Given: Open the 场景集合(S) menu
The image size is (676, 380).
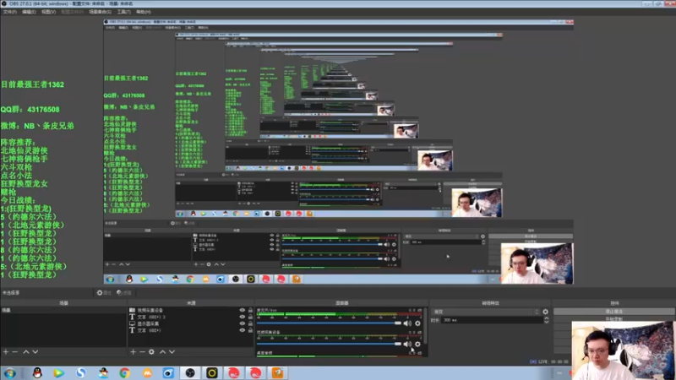Looking at the screenshot, I should (100, 12).
